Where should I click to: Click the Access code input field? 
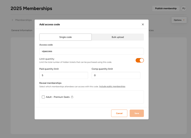[92, 51]
